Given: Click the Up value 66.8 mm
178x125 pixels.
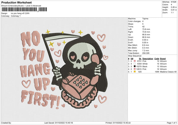Looking at the screenshot, I should pos(146,34).
